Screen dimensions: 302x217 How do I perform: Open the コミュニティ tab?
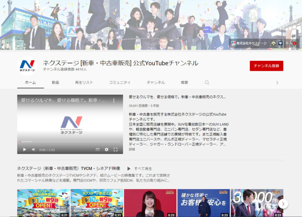[x=120, y=82]
